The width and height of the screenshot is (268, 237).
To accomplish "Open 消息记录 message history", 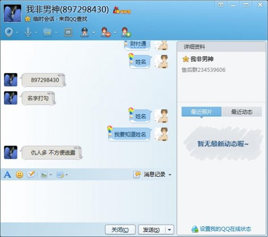I will (x=149, y=175).
